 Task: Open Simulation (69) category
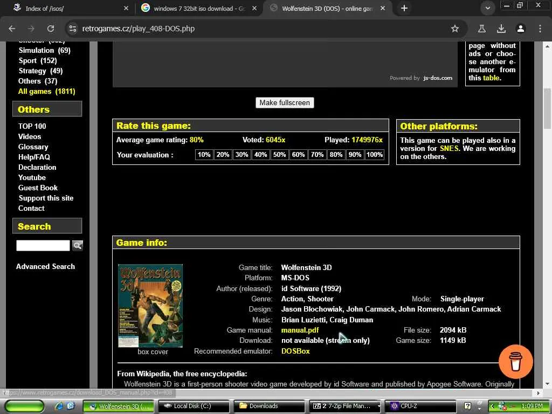pyautogui.click(x=45, y=50)
